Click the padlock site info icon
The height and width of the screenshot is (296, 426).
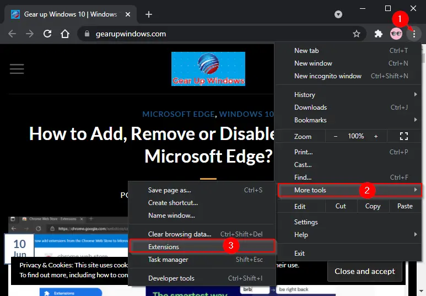87,34
